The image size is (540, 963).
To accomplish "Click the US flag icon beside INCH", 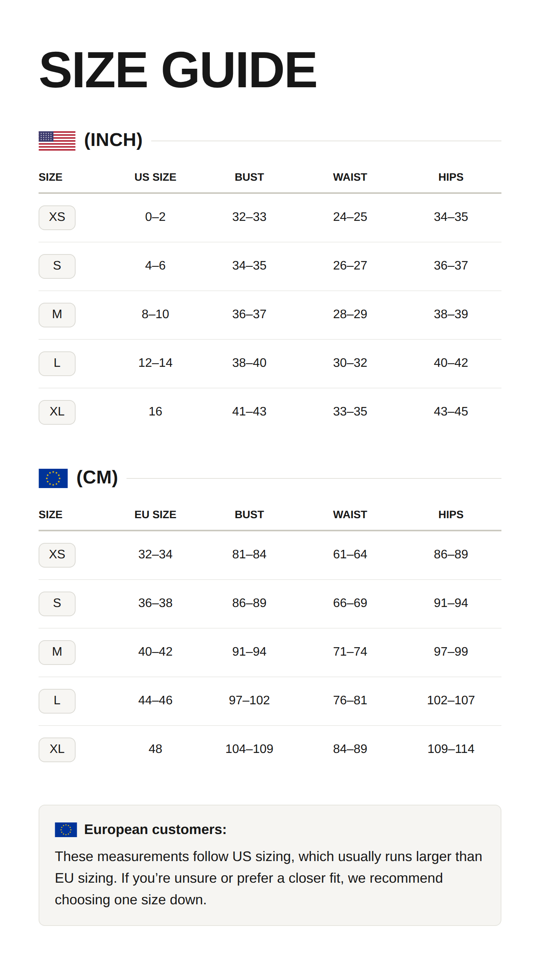I will click(x=57, y=141).
